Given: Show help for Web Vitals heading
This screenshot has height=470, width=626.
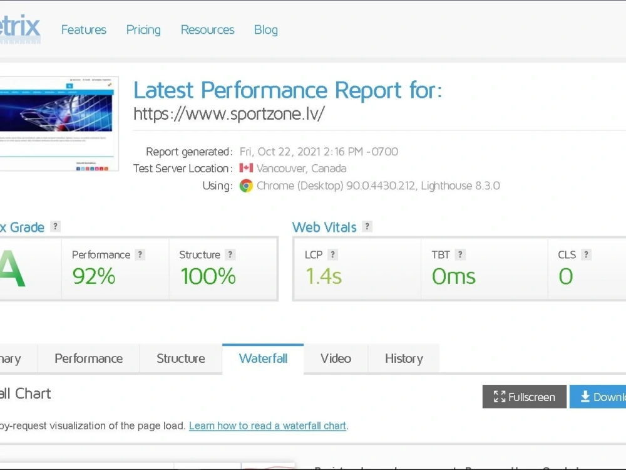Looking at the screenshot, I should (x=367, y=227).
